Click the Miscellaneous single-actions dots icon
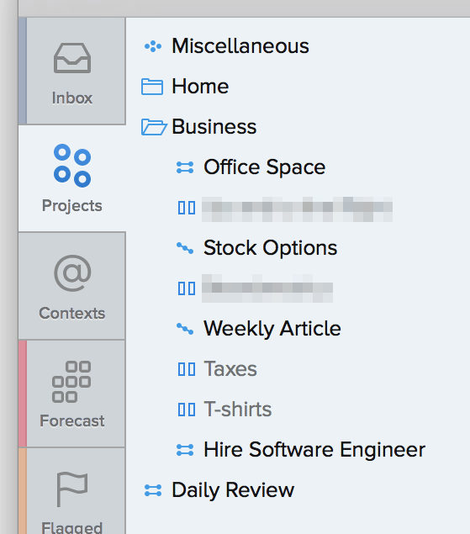Viewport: 470px width, 534px height. [152, 46]
